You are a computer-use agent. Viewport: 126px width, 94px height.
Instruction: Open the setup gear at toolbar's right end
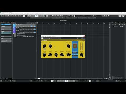(x=125, y=16)
